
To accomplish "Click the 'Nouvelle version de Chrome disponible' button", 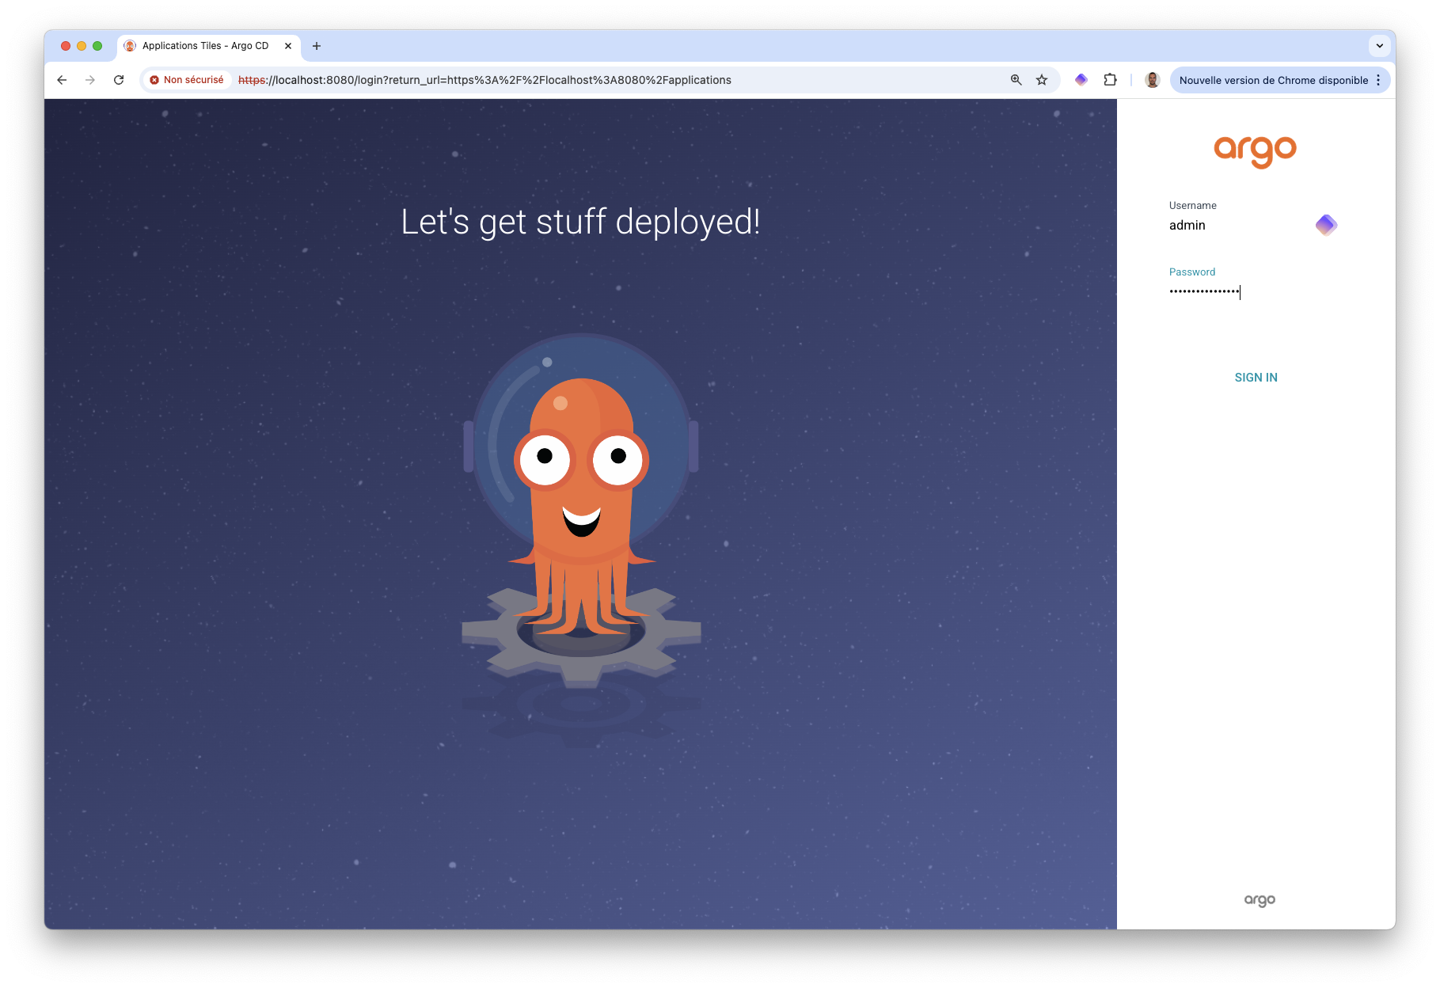I will pyautogui.click(x=1273, y=80).
